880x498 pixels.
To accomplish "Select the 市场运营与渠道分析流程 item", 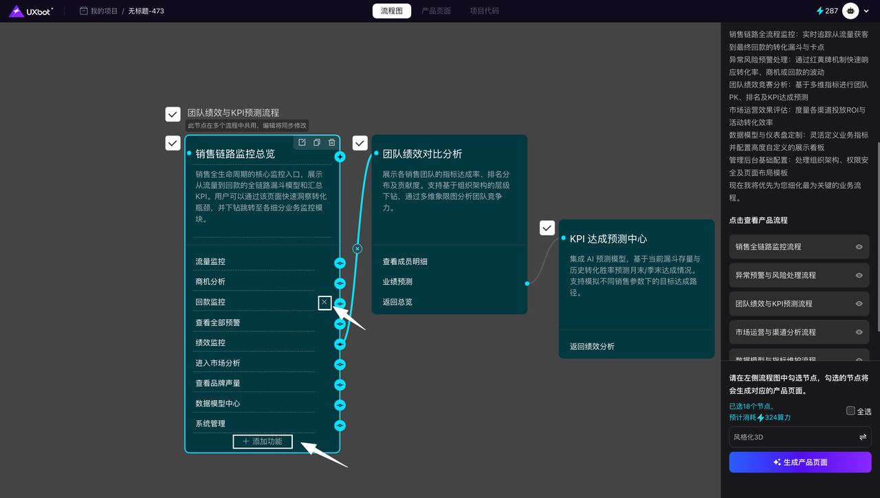I will (775, 332).
